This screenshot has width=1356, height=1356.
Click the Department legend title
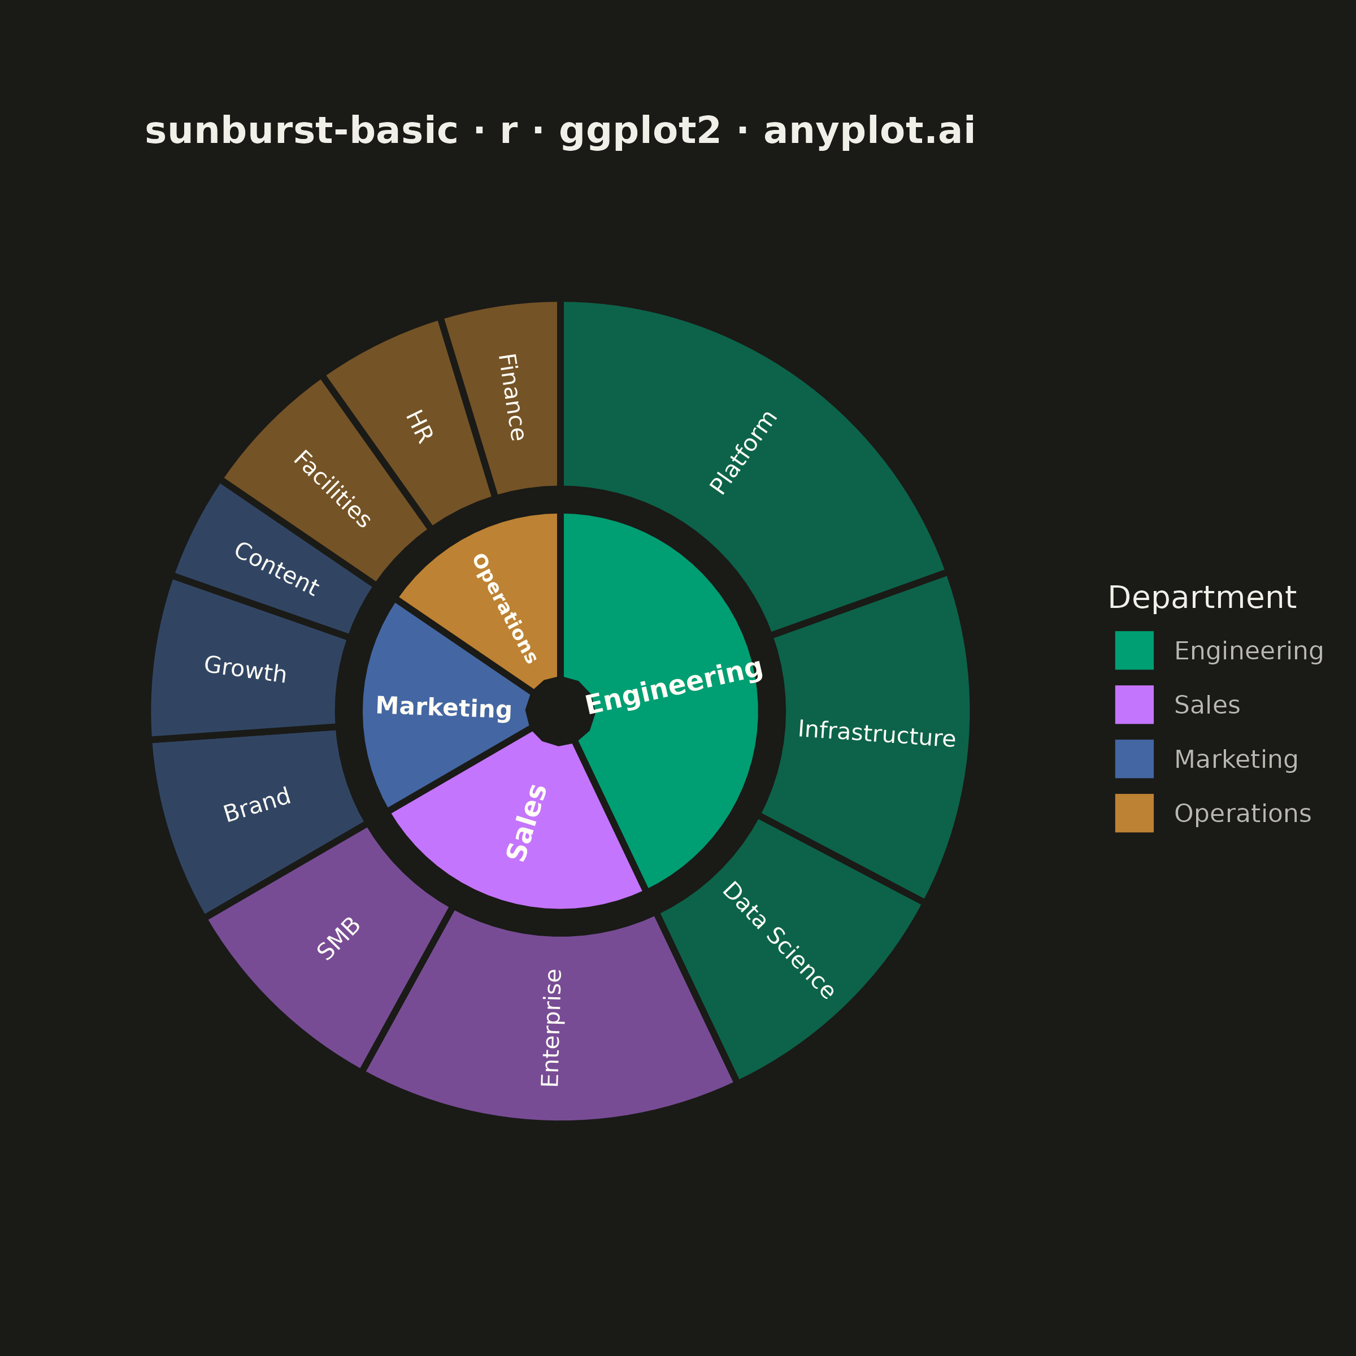[x=1202, y=598]
